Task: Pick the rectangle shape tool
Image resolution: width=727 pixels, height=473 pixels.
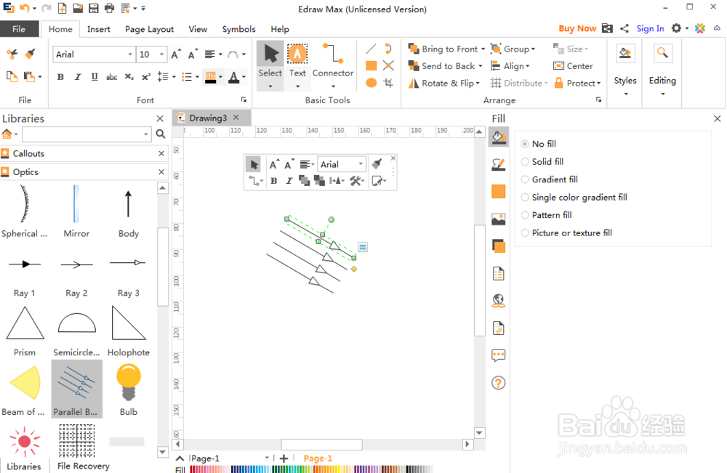Action: coord(371,66)
